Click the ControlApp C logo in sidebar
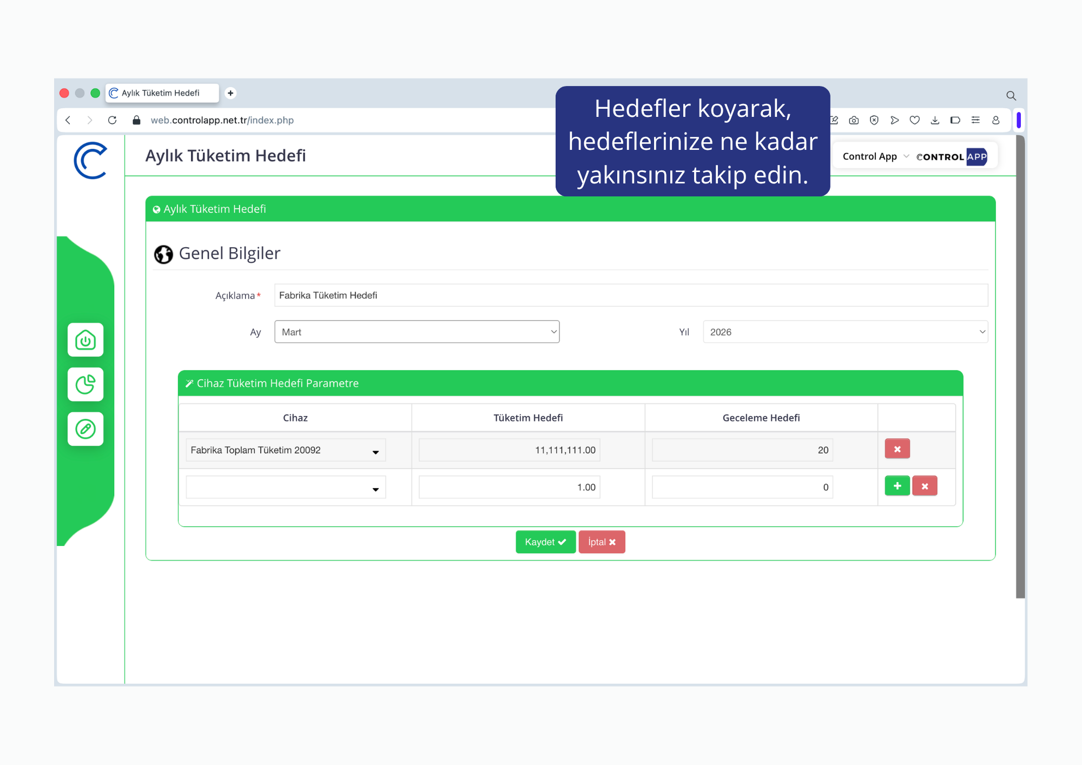Viewport: 1082px width, 765px height. coord(90,161)
